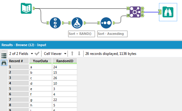Select record row number 6
The image size is (182, 111).
18,94
